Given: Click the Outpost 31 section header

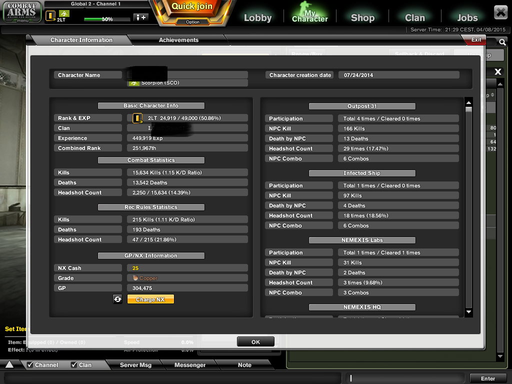Looking at the screenshot, I should (x=362, y=106).
